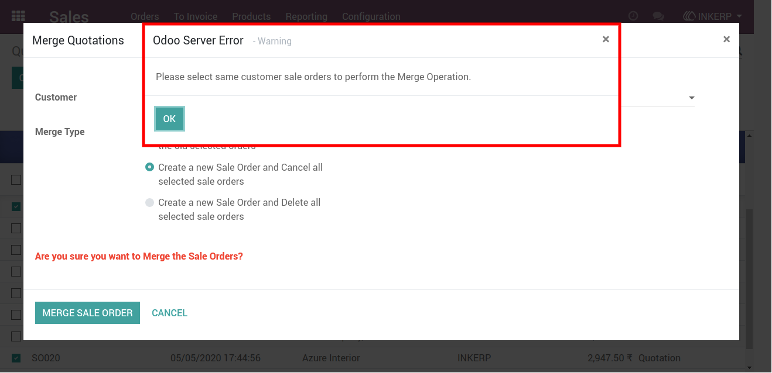Image resolution: width=772 pixels, height=373 pixels.
Task: Click CANCEL in the Merge Quotations dialog
Action: click(x=169, y=313)
